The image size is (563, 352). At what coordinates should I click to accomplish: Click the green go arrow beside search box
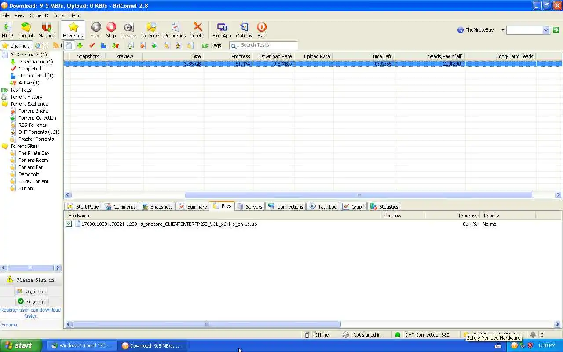pos(556,30)
